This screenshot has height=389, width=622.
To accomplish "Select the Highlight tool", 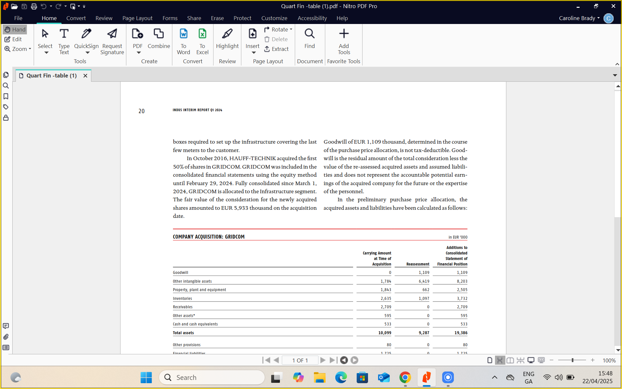I will (227, 38).
